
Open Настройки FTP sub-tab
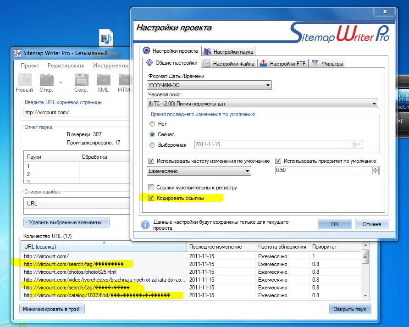coord(283,63)
